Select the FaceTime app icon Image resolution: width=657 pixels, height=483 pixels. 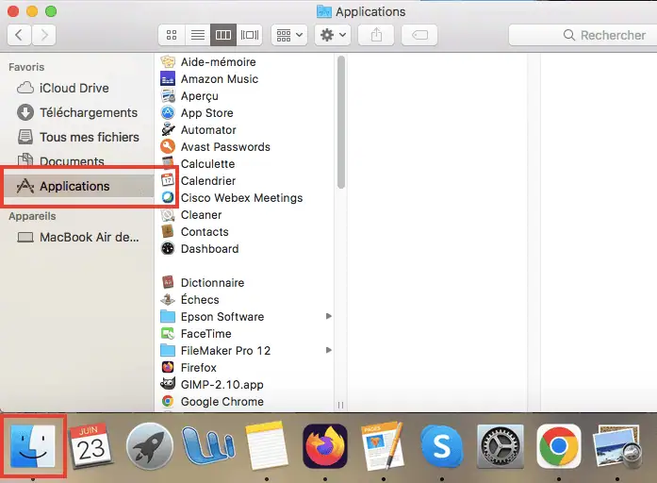point(168,334)
